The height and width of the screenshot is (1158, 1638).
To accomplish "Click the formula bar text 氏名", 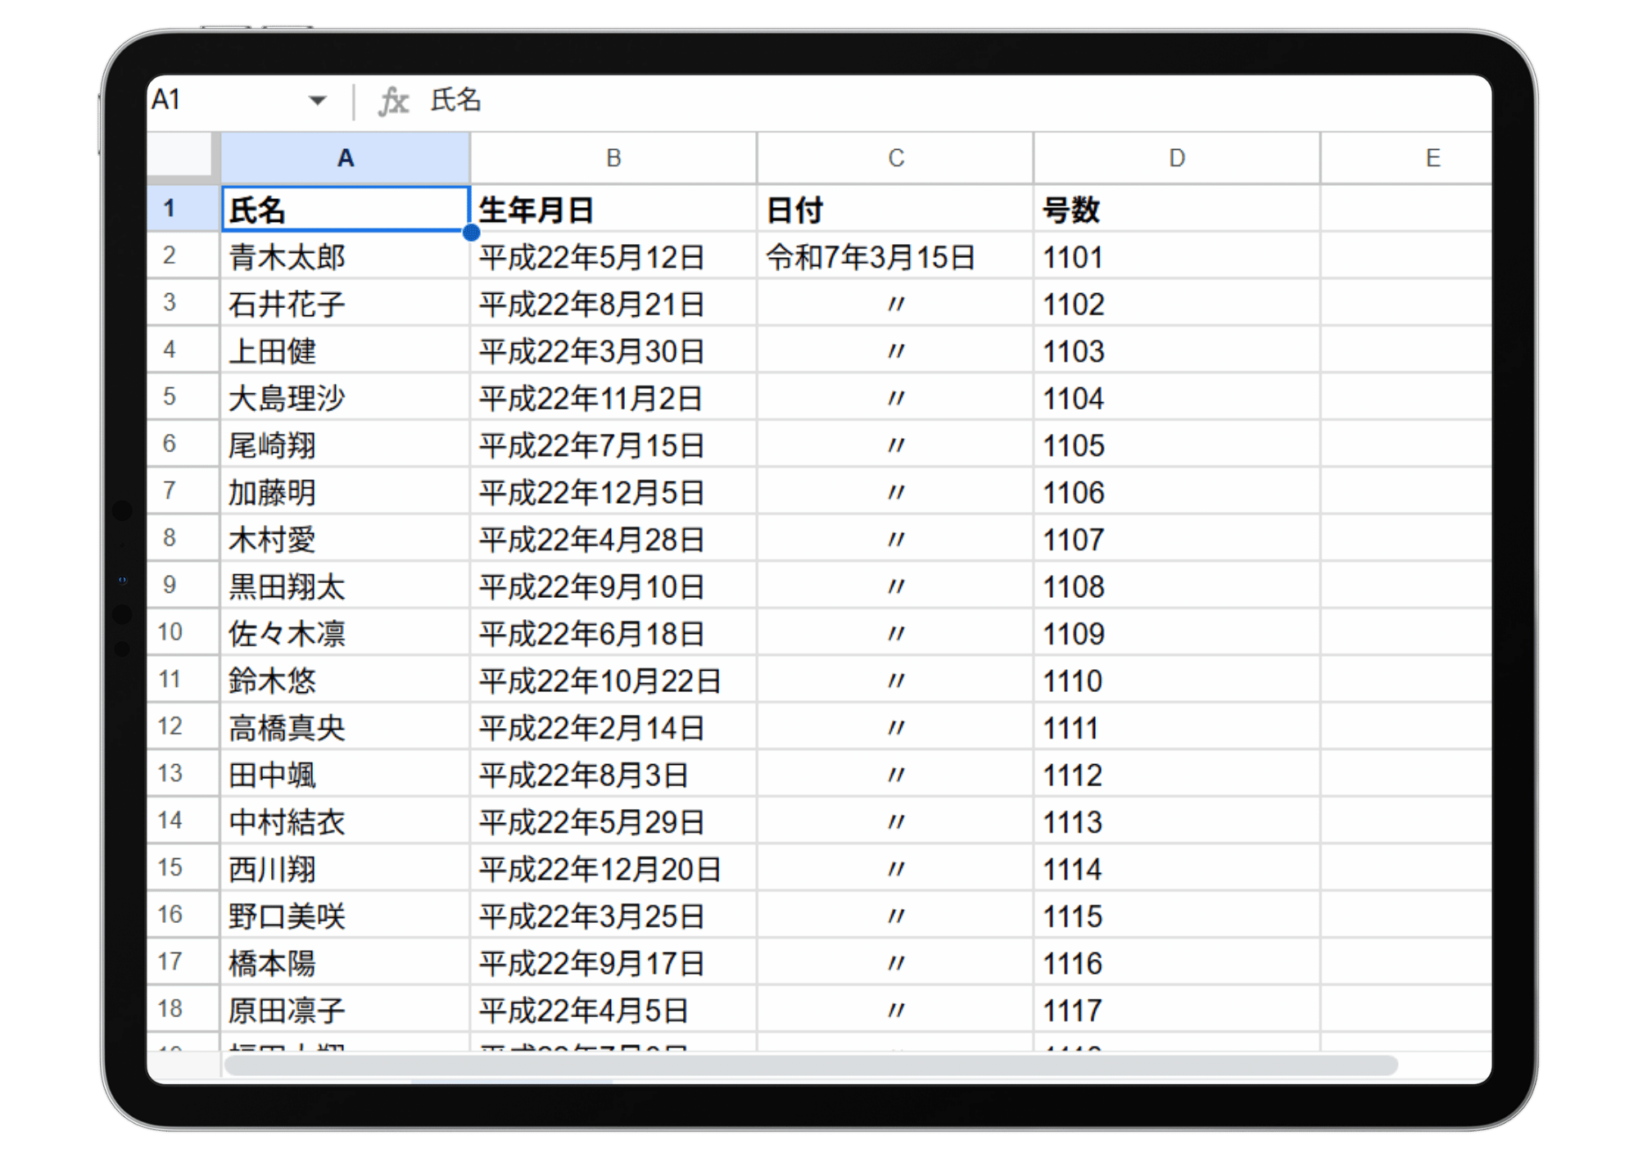I will [456, 100].
